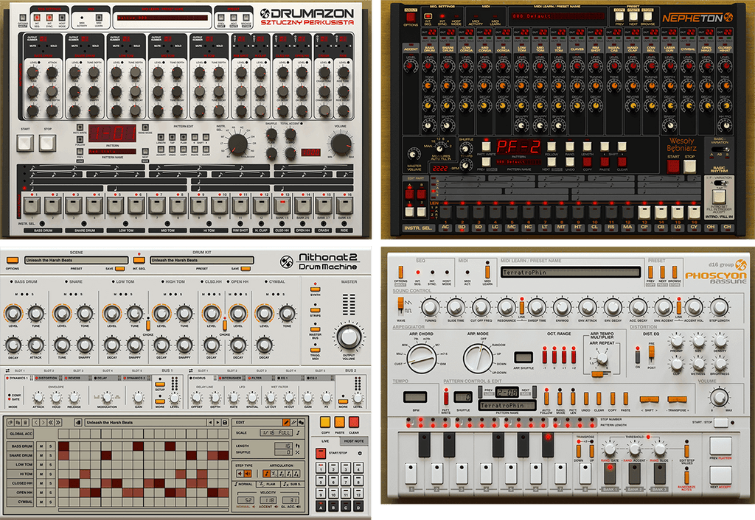Select the muted speaker Step Type icon in Nithonat
The image size is (755, 520).
241,474
